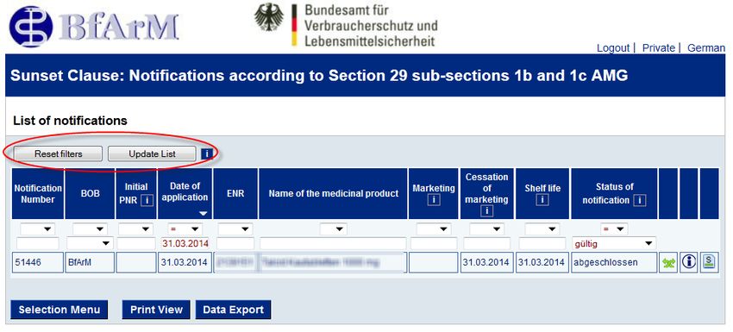733x332 pixels.
Task: Open the Initial PNR column info icon
Action: 147,201
